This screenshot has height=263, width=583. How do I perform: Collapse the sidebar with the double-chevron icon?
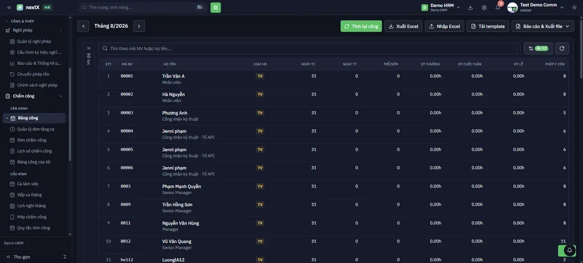click(9, 7)
